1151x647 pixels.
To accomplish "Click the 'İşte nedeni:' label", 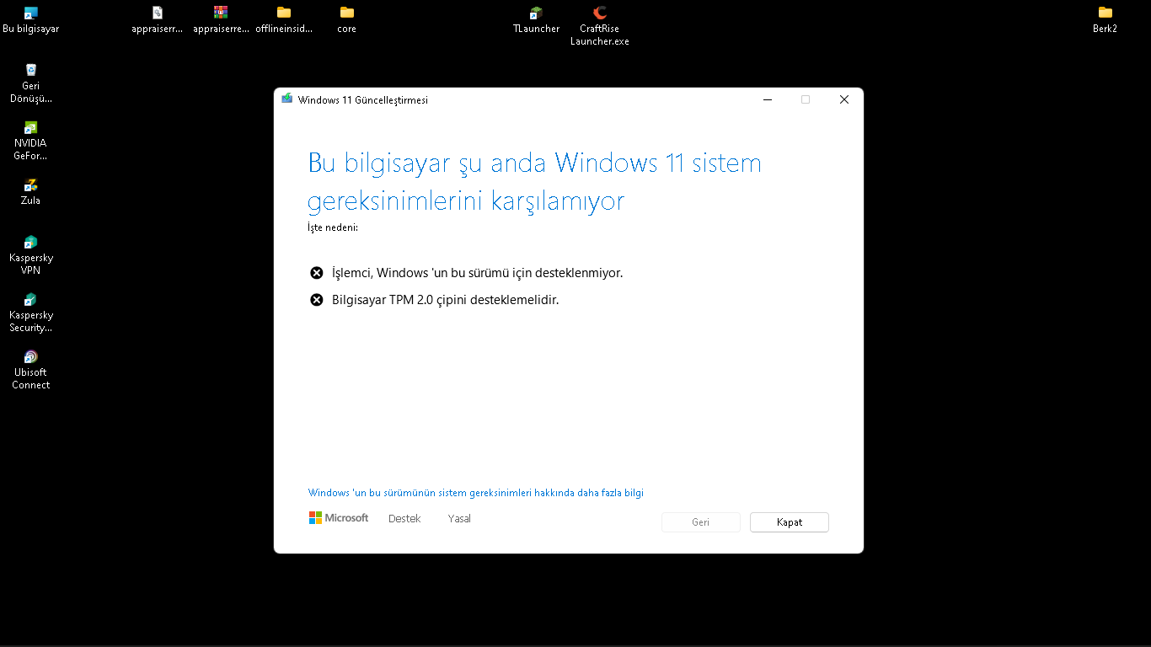I will pyautogui.click(x=333, y=227).
